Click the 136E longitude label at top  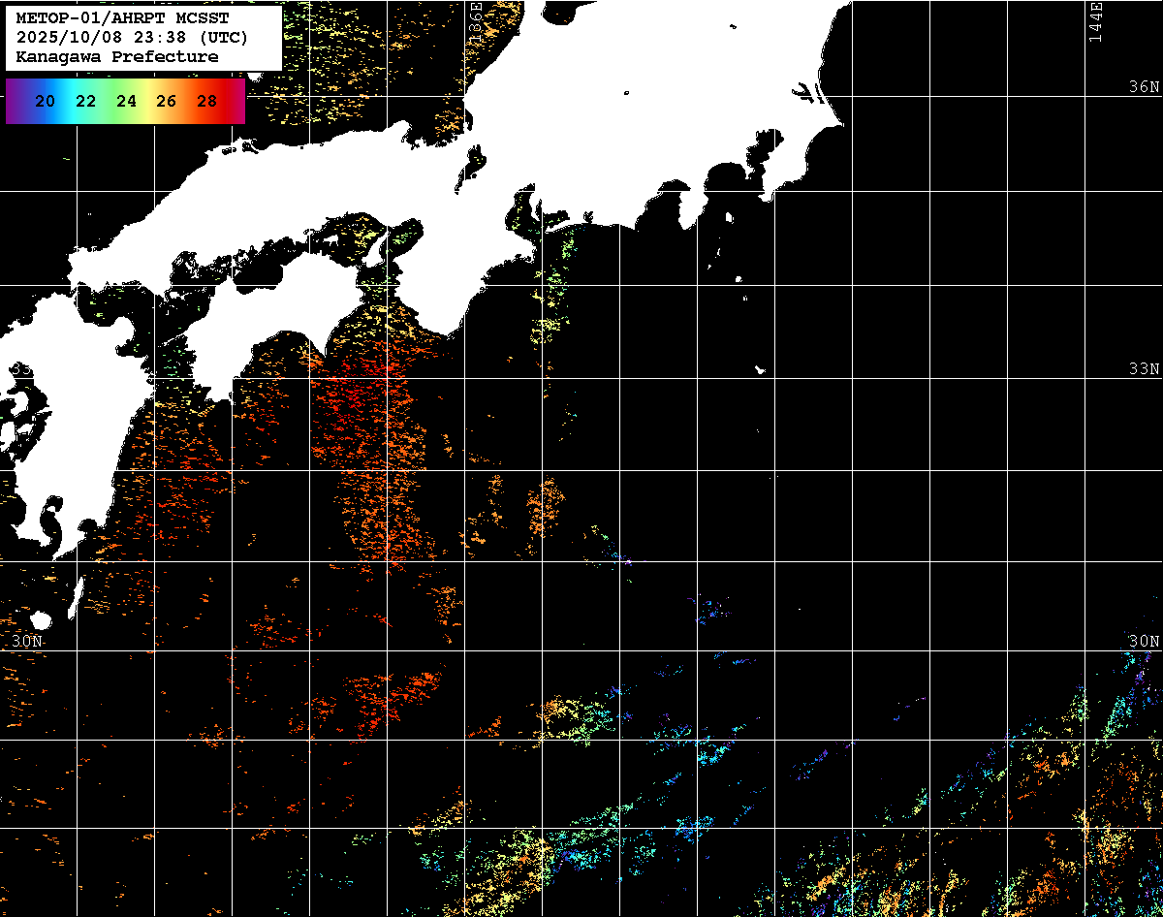coord(476,19)
